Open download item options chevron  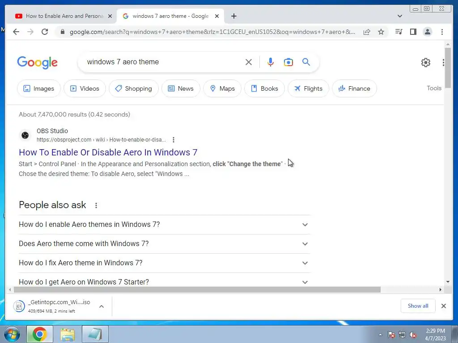coord(102,306)
